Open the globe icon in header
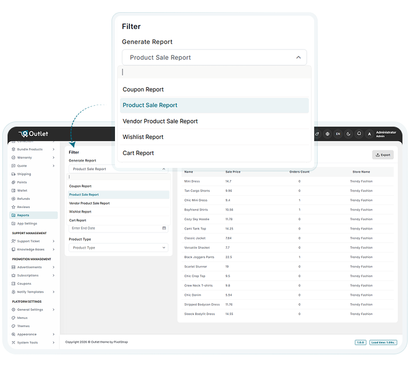Image resolution: width=410 pixels, height=366 pixels. 328,134
